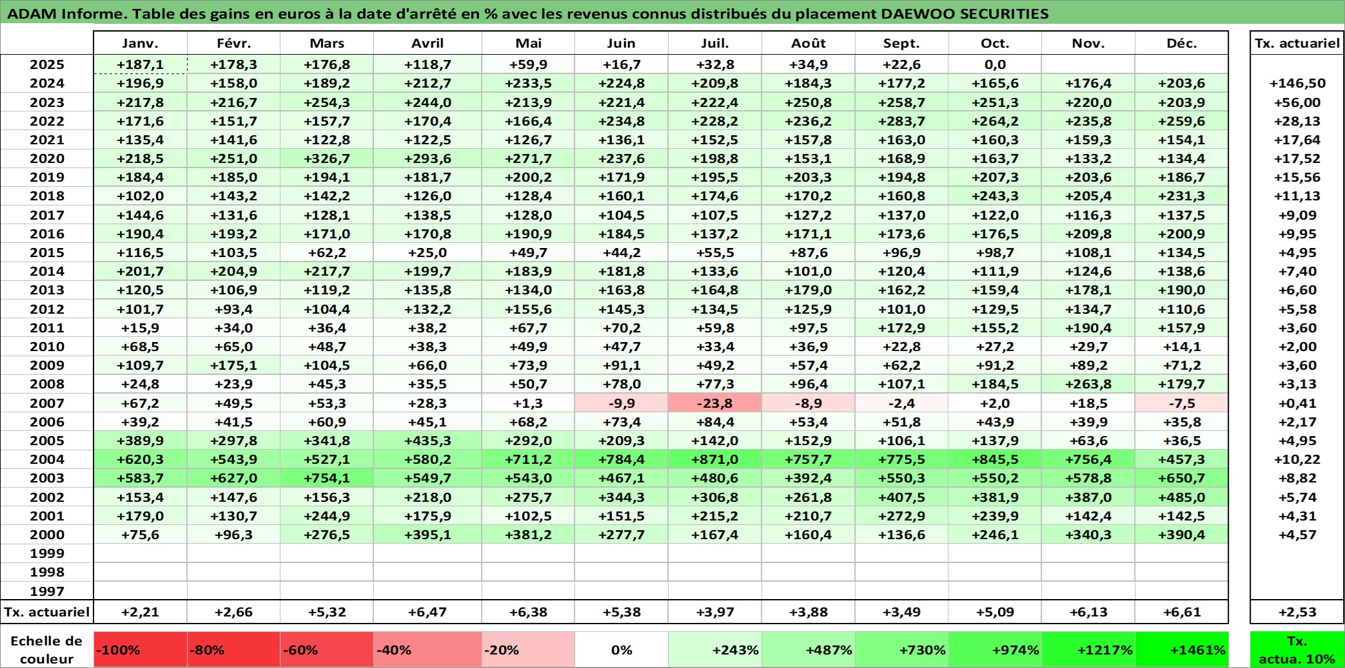Image resolution: width=1345 pixels, height=668 pixels.
Task: Select the Avril column header
Action: coord(427,43)
